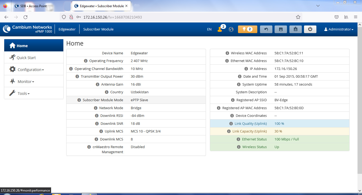The height and width of the screenshot is (195, 362).
Task: Click the undo changes icon button
Action: point(266,29)
